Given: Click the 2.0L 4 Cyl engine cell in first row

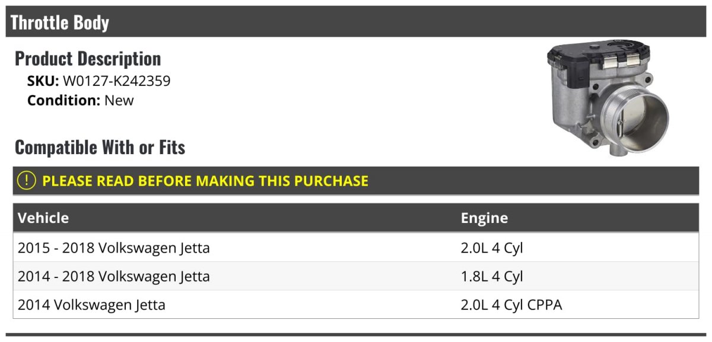Looking at the screenshot, I should click(x=492, y=248).
